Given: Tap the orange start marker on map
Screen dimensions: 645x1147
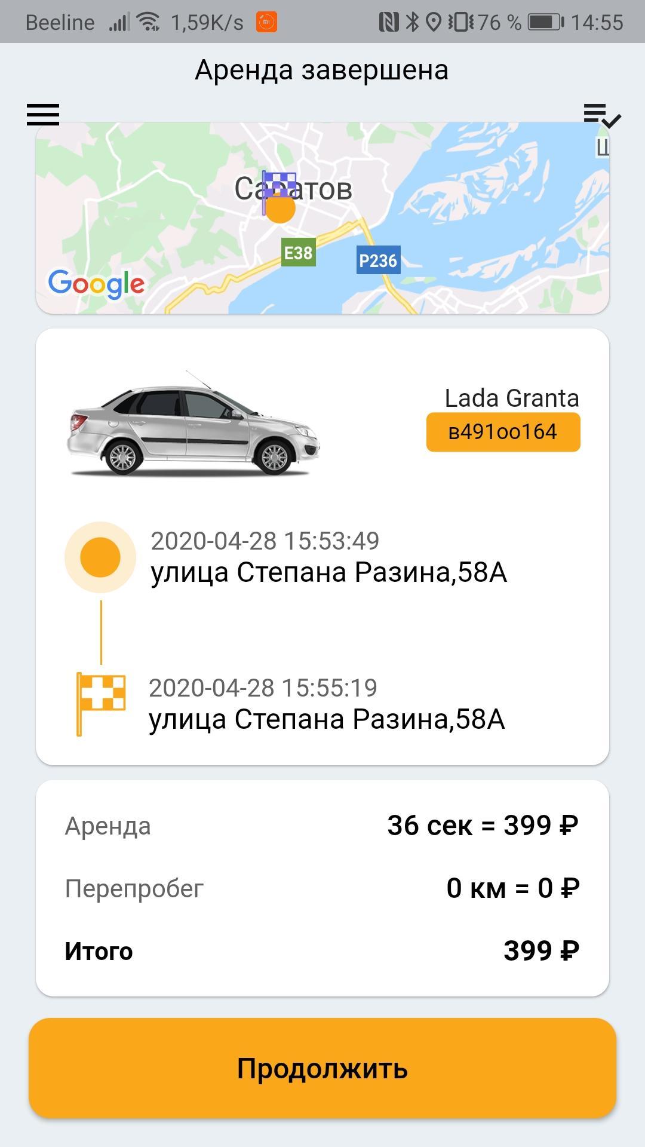Looking at the screenshot, I should tap(280, 209).
